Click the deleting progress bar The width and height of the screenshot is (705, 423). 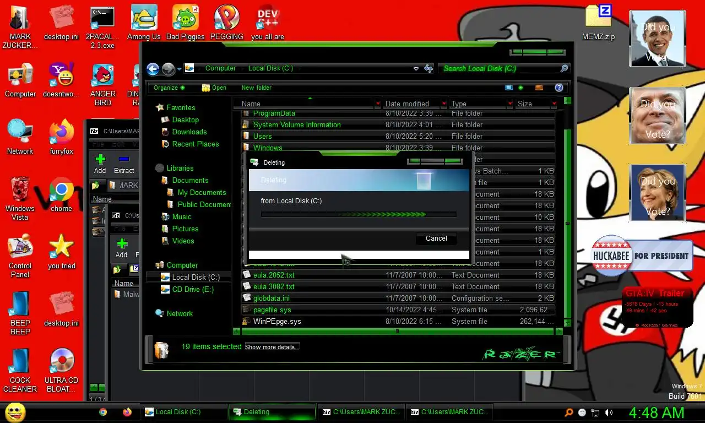coord(359,214)
